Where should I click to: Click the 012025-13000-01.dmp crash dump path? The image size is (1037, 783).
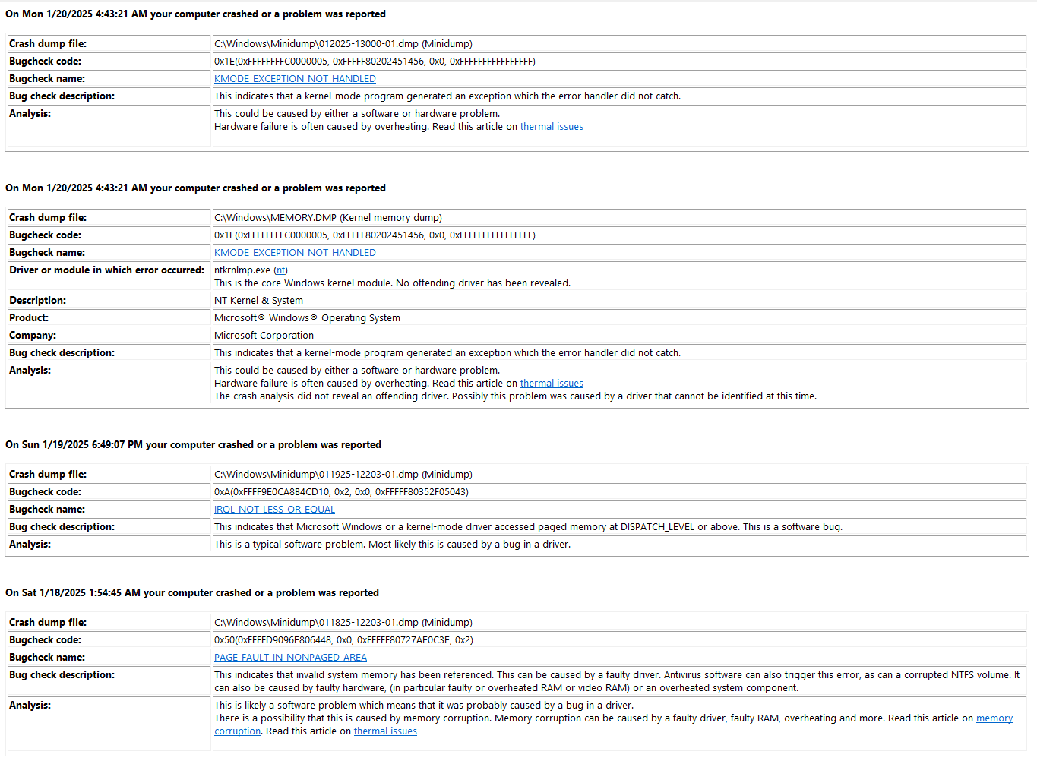tap(343, 44)
